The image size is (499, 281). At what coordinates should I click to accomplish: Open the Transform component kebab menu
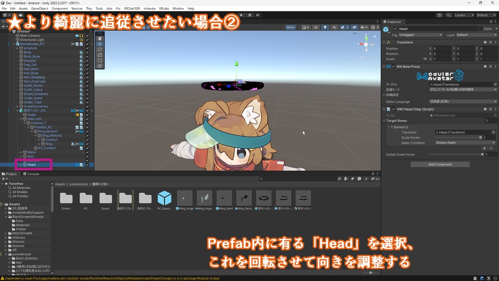coord(497,42)
